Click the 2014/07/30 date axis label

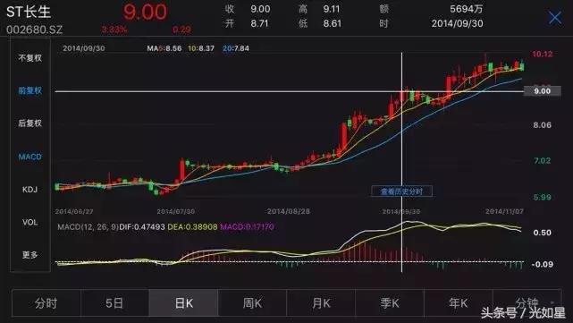pyautogui.click(x=176, y=211)
